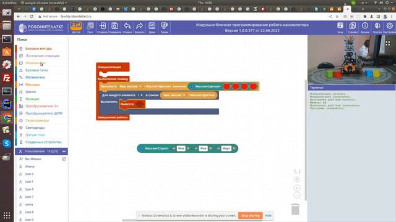Open the Созданные устройства category
Screen dimensions: 396x222
[x=43, y=142]
